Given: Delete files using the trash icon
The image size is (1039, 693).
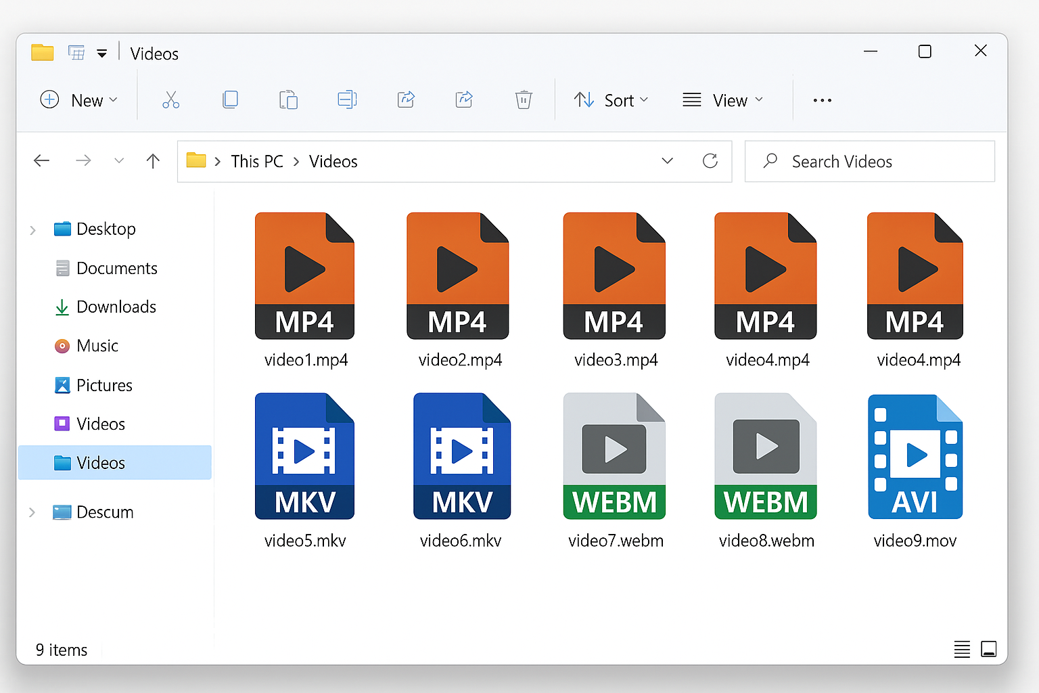Looking at the screenshot, I should click(524, 99).
